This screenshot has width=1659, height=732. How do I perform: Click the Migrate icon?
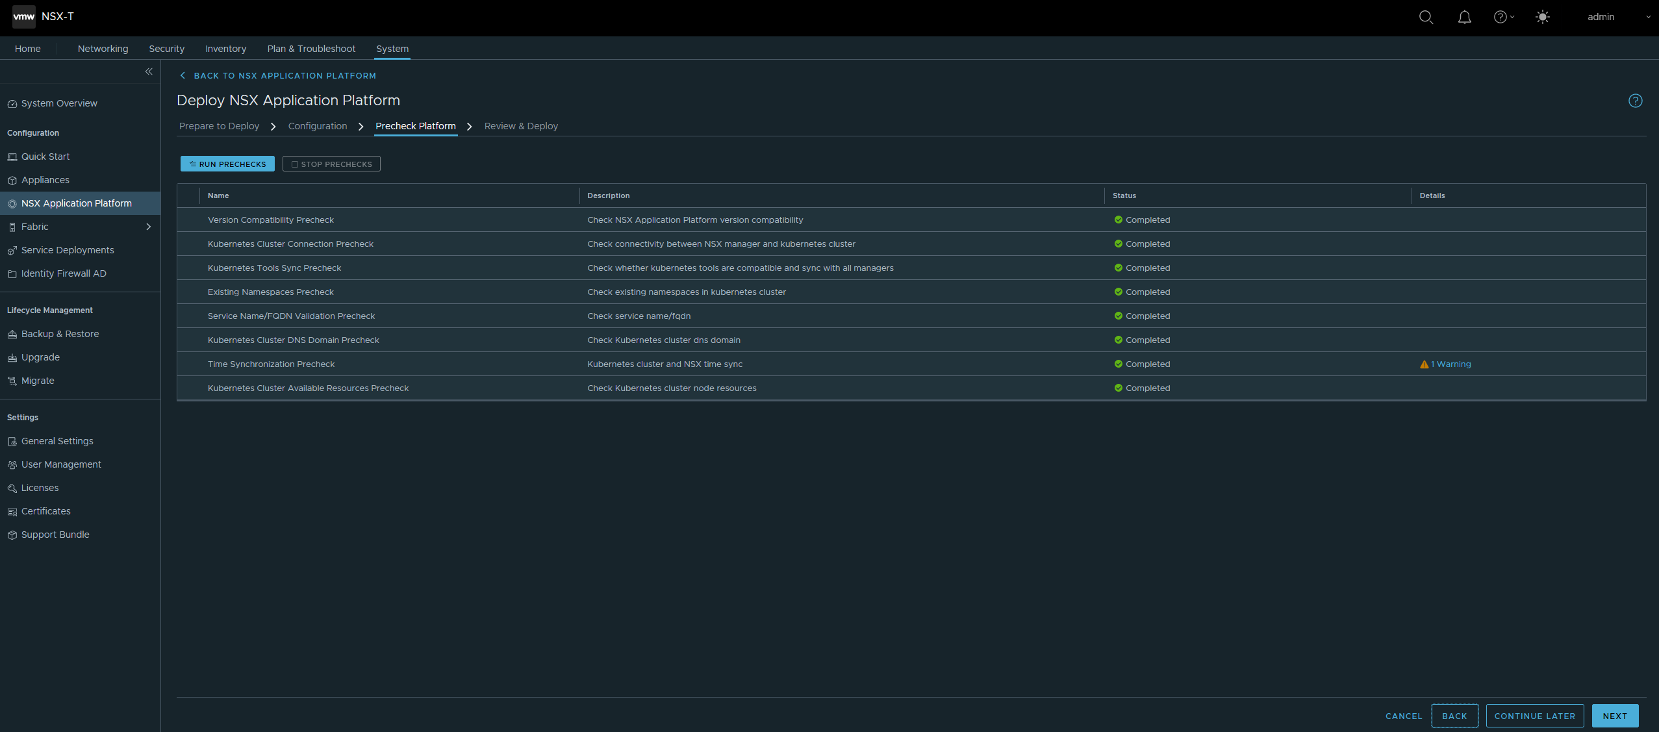coord(12,381)
